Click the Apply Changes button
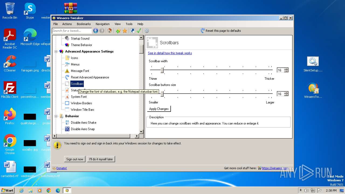 click(x=159, y=109)
